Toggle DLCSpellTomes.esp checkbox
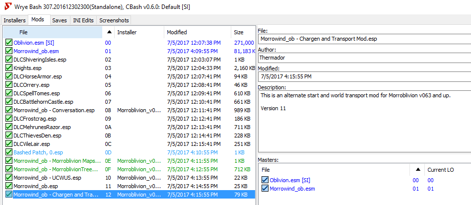 click(x=9, y=93)
